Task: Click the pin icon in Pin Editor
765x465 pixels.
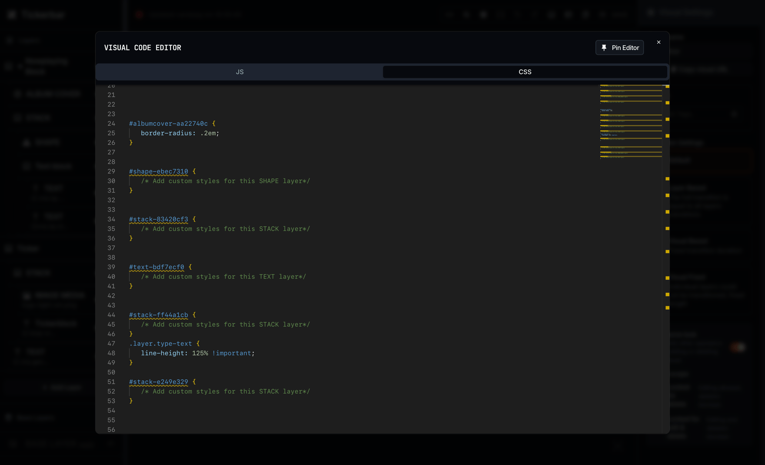Action: click(x=604, y=48)
